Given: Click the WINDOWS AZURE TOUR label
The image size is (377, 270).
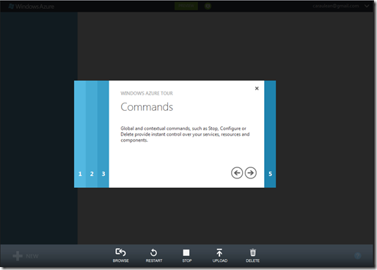Looking at the screenshot, I should pyautogui.click(x=147, y=93).
